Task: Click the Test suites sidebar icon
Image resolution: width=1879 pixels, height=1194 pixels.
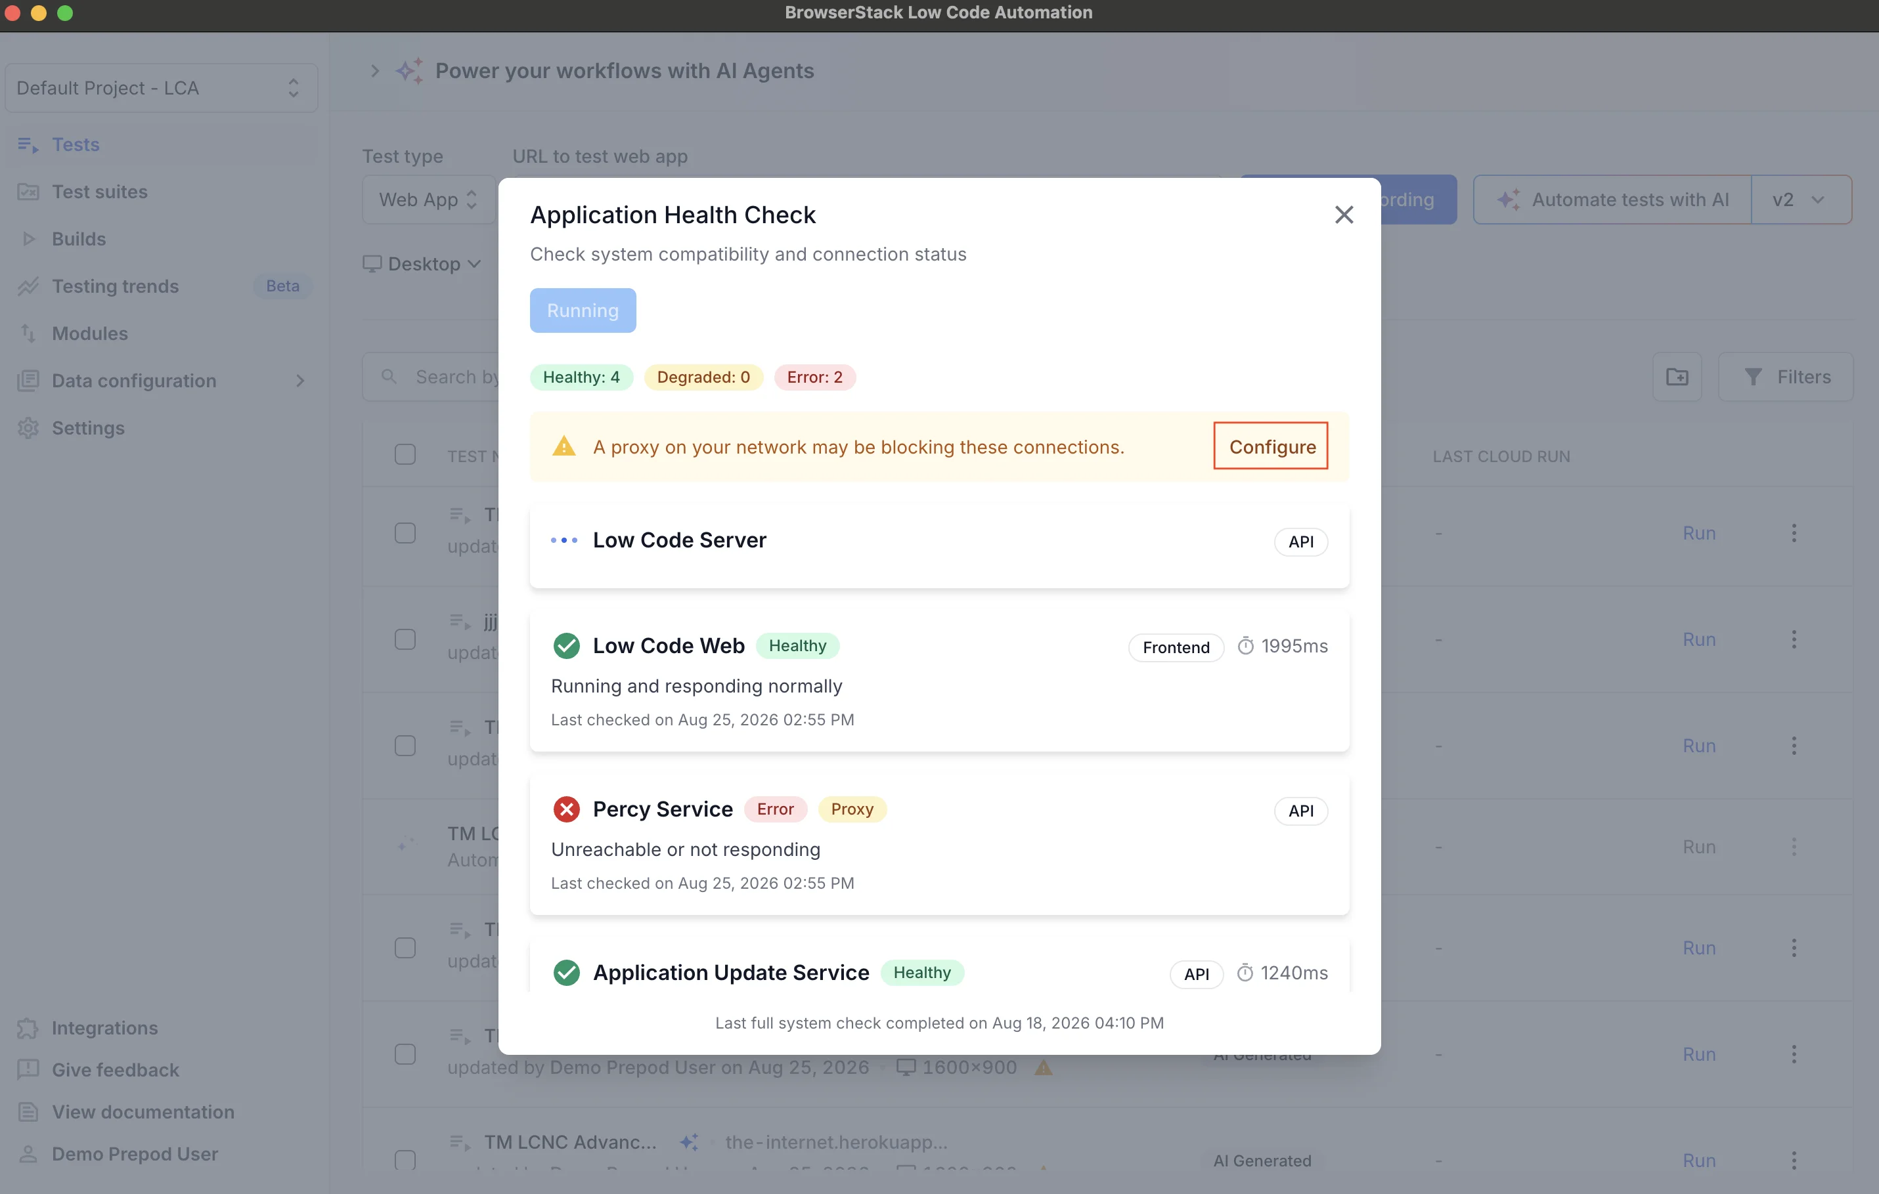Action: [x=28, y=192]
